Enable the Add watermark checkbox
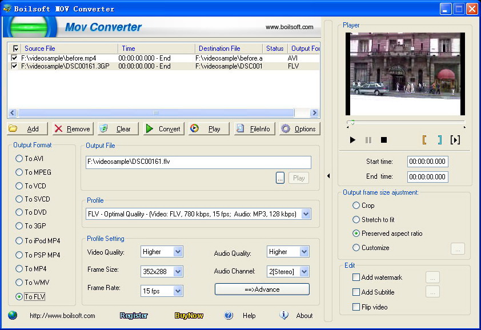This screenshot has width=481, height=330. [x=356, y=277]
